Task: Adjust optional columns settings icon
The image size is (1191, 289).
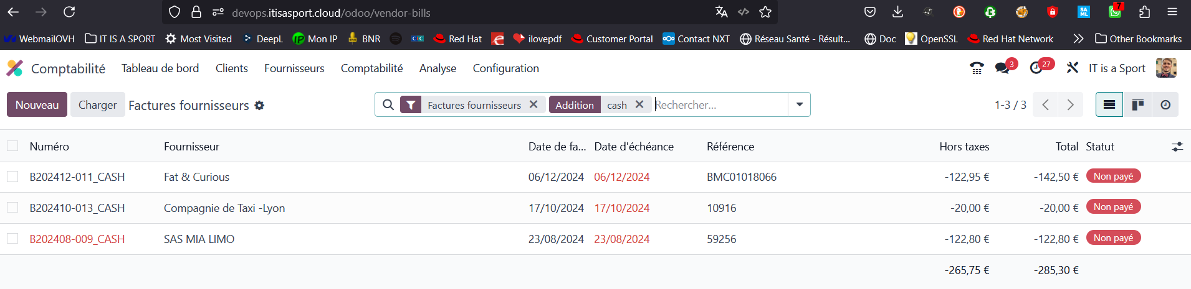Action: [1177, 147]
